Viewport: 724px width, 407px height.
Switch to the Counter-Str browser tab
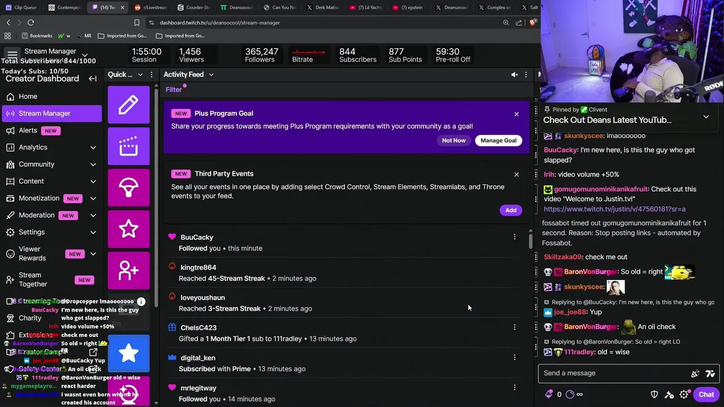pyautogui.click(x=194, y=7)
